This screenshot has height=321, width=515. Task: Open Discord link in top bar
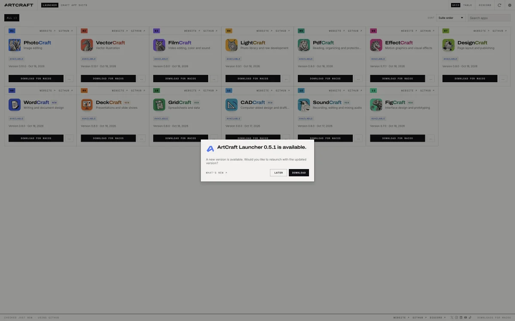(x=485, y=5)
